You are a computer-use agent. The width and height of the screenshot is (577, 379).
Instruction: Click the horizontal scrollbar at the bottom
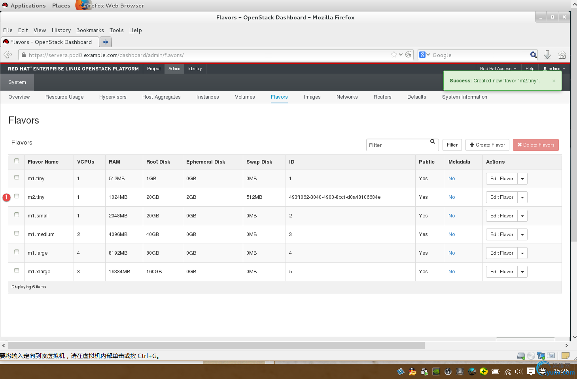216,345
